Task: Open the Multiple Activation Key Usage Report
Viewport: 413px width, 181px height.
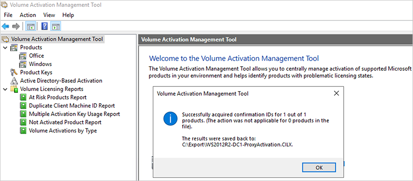Action: click(74, 114)
